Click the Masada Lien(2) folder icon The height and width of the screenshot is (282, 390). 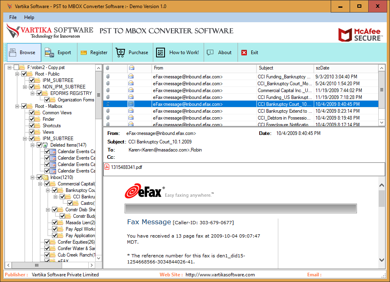click(x=60, y=223)
